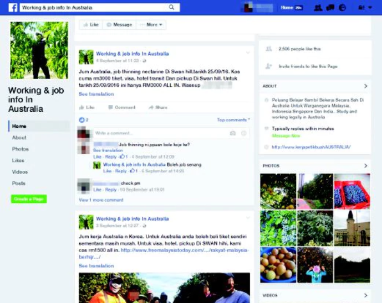Open the More dropdown on the page
Viewport: 382px width, 303px height.
pyautogui.click(x=151, y=24)
